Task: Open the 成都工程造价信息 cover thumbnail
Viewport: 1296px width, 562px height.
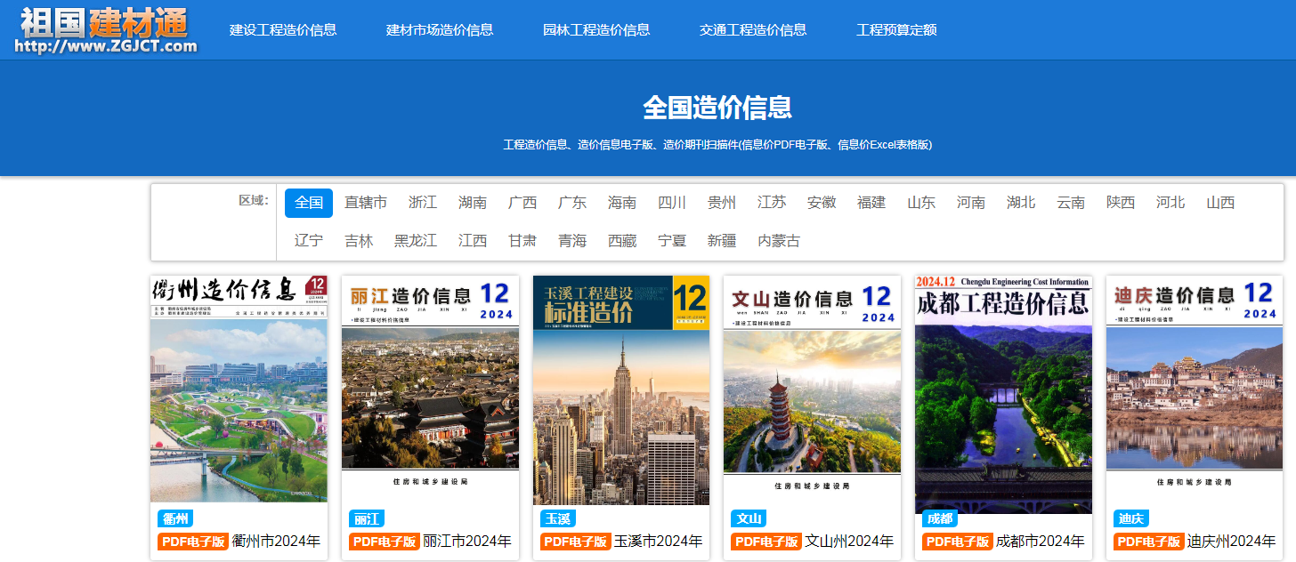Action: pyautogui.click(x=1003, y=395)
